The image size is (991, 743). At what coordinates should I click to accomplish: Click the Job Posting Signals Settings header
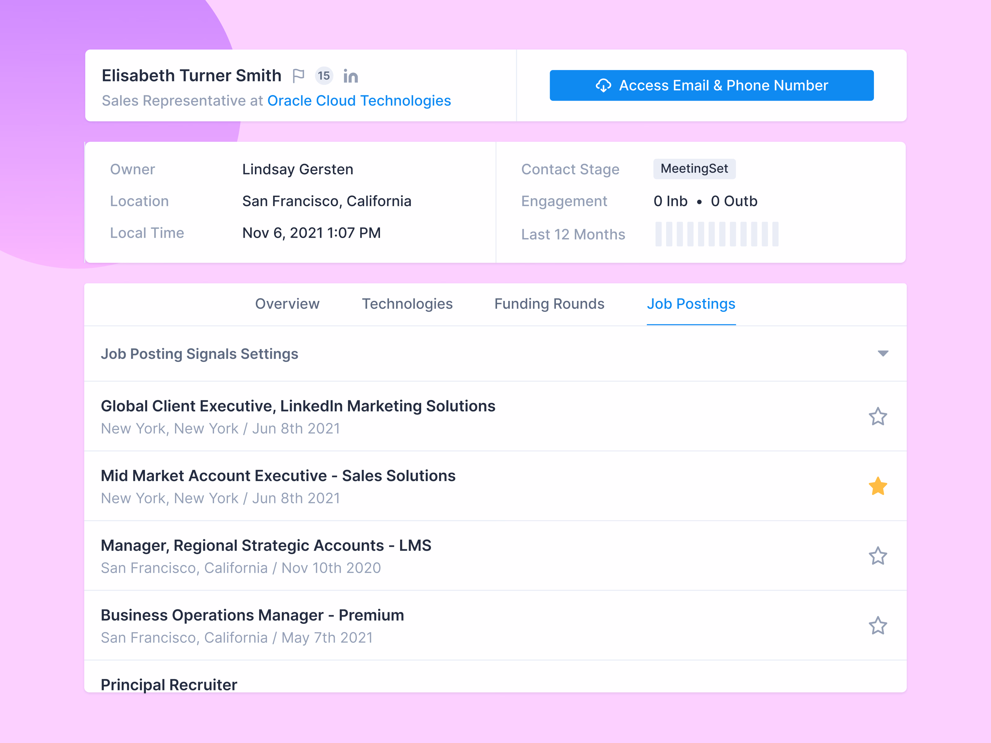point(495,354)
